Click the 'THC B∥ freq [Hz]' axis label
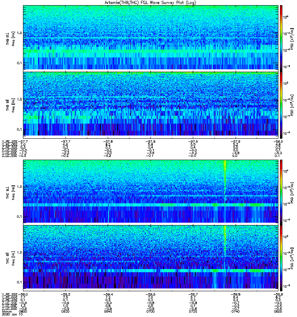The height and width of the screenshot is (317, 297). 10,258
